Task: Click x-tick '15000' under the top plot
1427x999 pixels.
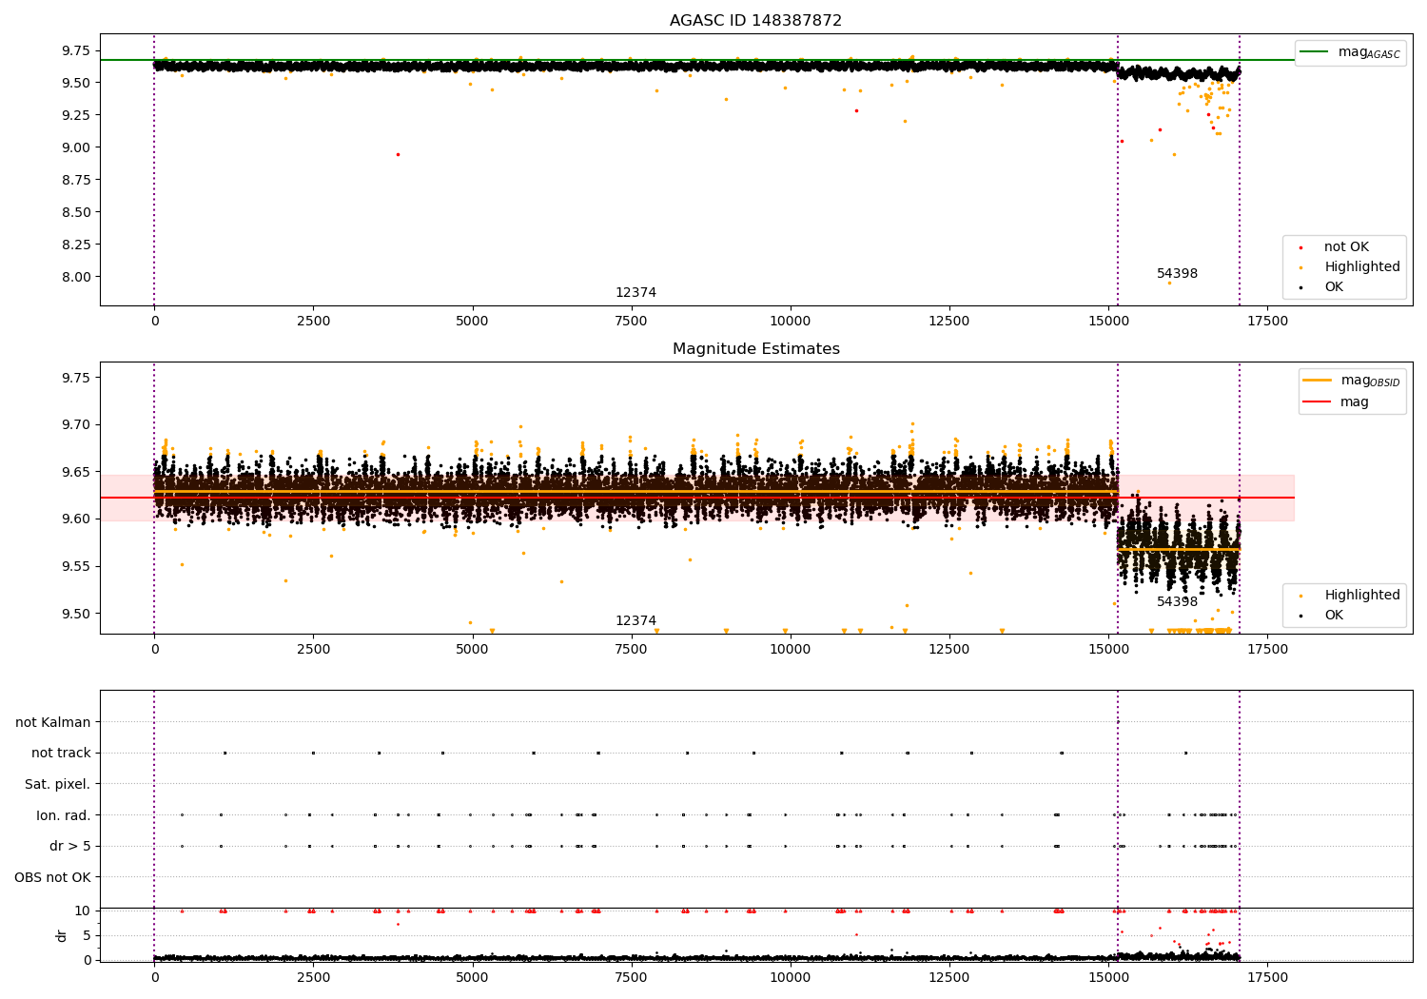Action: 1108,322
